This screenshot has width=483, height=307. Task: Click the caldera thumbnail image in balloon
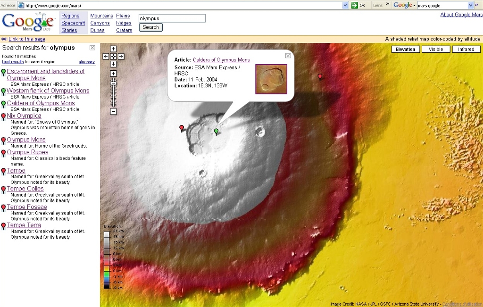(x=271, y=79)
